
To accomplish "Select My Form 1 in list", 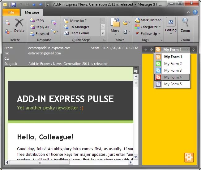I will pyautogui.click(x=172, y=57).
